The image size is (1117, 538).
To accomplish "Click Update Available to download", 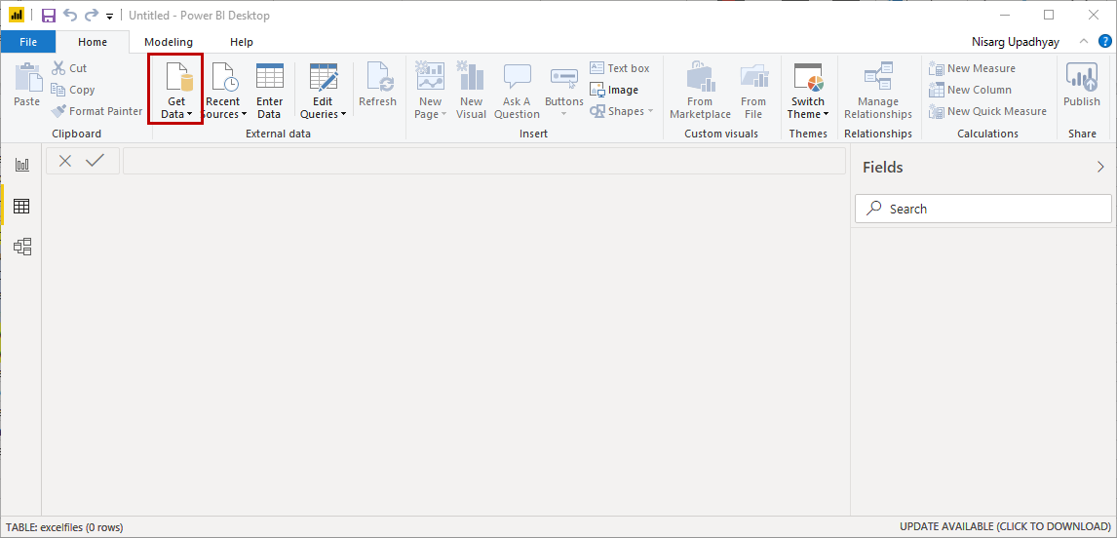I will point(1005,526).
